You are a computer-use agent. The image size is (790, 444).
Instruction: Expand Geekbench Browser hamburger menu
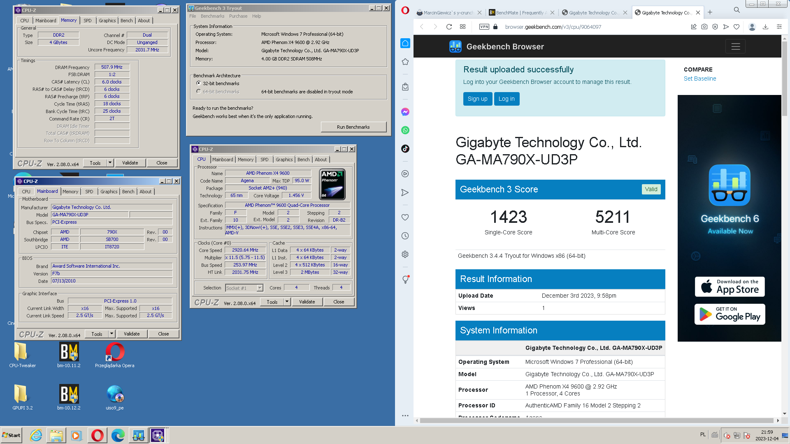point(736,46)
